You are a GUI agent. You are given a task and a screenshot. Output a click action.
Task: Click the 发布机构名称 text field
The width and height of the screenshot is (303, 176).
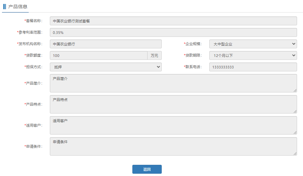click(106, 44)
